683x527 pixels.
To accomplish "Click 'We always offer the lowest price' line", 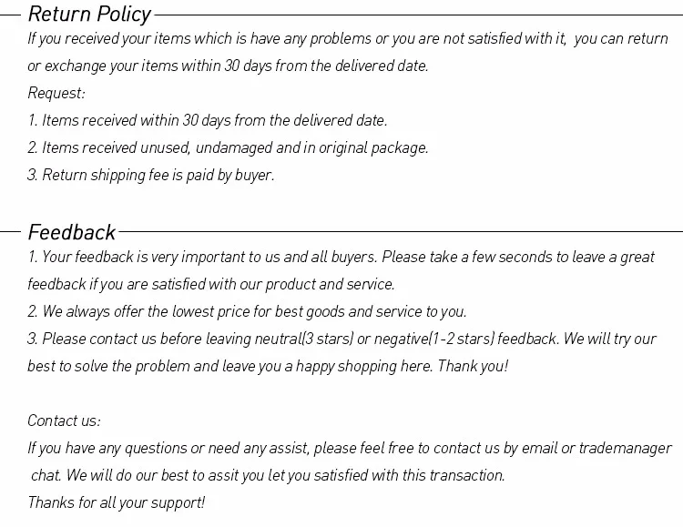I will 247,311.
